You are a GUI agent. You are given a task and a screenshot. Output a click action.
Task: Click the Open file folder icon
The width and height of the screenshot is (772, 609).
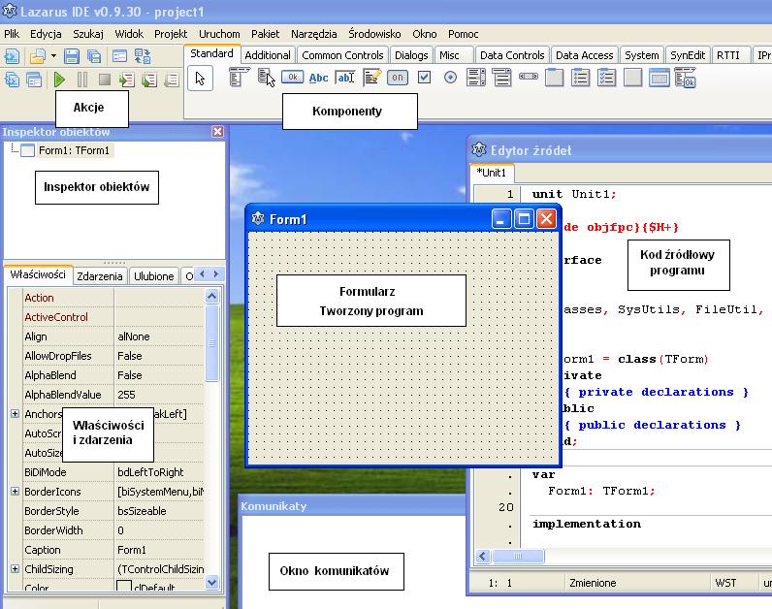tap(38, 56)
